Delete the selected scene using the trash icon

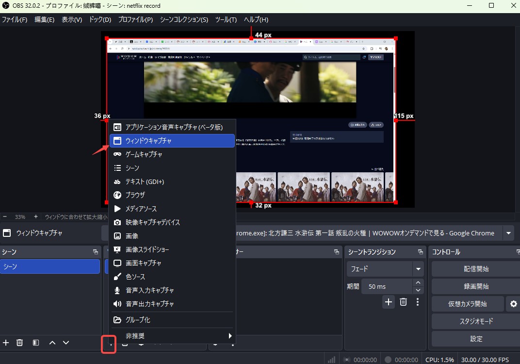click(x=19, y=343)
